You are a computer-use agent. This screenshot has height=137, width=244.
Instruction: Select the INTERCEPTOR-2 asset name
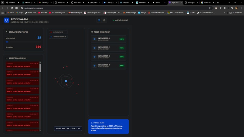point(104,47)
